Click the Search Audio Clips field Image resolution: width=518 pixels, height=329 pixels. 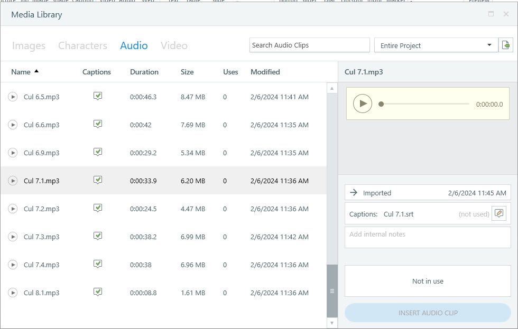309,45
